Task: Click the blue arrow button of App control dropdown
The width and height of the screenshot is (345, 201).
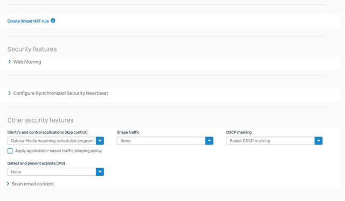Action: (x=100, y=141)
